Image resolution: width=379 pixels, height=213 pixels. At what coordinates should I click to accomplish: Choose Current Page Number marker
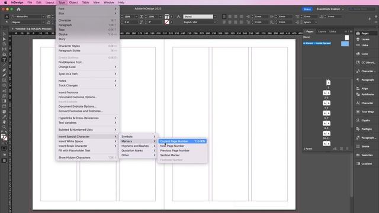pos(182,141)
